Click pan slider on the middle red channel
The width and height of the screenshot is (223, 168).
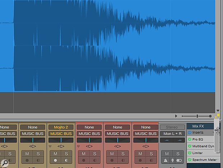coord(118,140)
